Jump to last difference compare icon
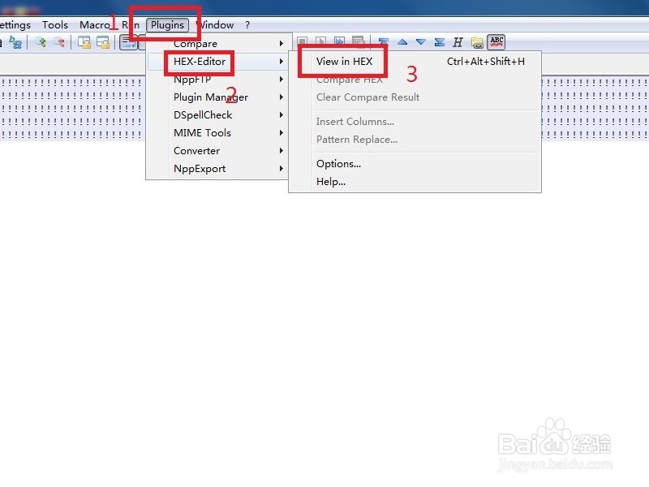Screen dimensions: 649x487 (x=440, y=42)
